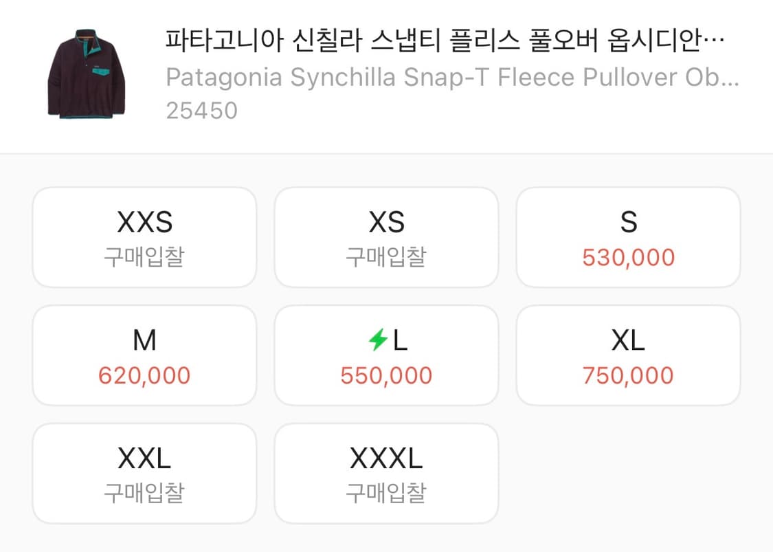The height and width of the screenshot is (552, 773).
Task: Click the 550,000 price under L
Action: tap(387, 375)
